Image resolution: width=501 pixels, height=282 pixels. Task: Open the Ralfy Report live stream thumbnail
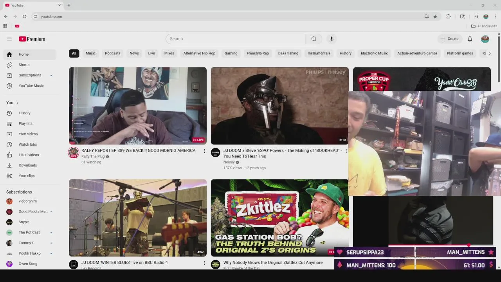(138, 106)
